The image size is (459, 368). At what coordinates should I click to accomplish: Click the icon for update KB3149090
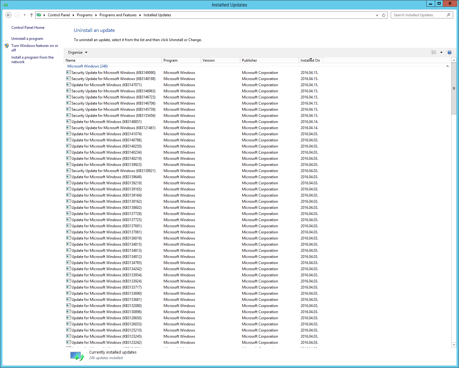pos(69,73)
